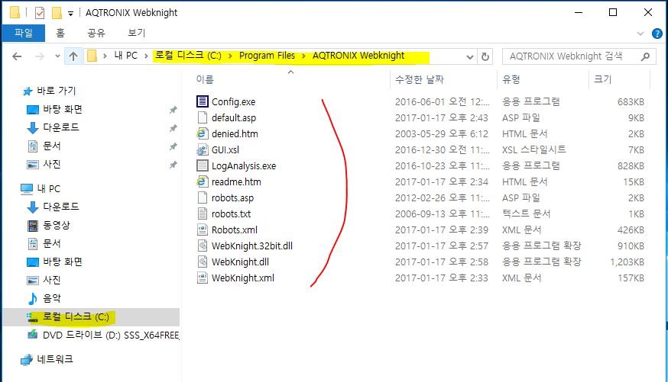
Task: Select the WebKnight.xml file name
Action: pos(243,278)
